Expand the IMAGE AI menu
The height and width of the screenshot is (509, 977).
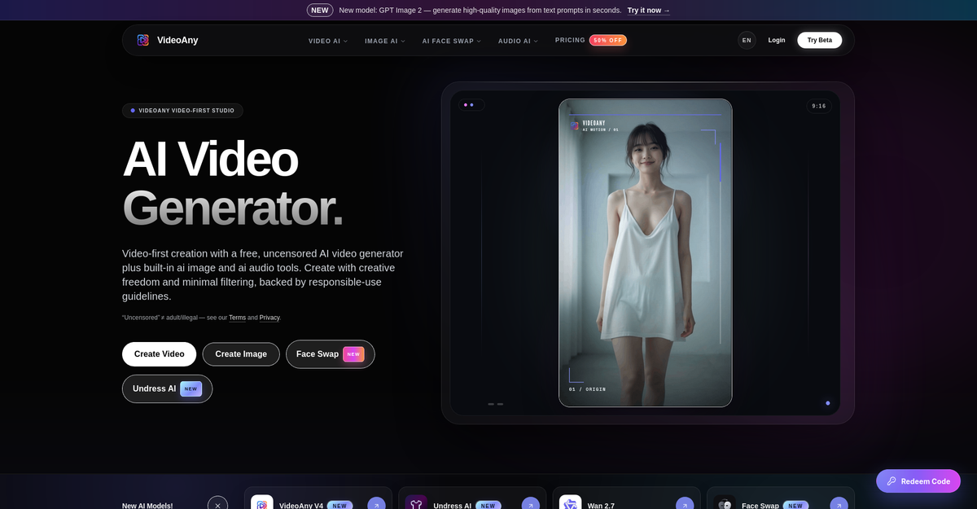click(385, 41)
